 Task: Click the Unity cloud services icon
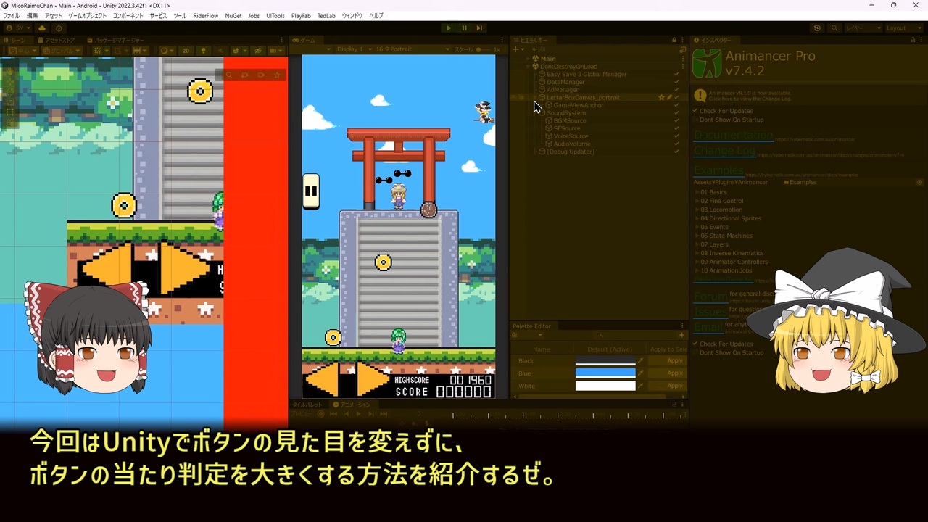click(x=42, y=28)
